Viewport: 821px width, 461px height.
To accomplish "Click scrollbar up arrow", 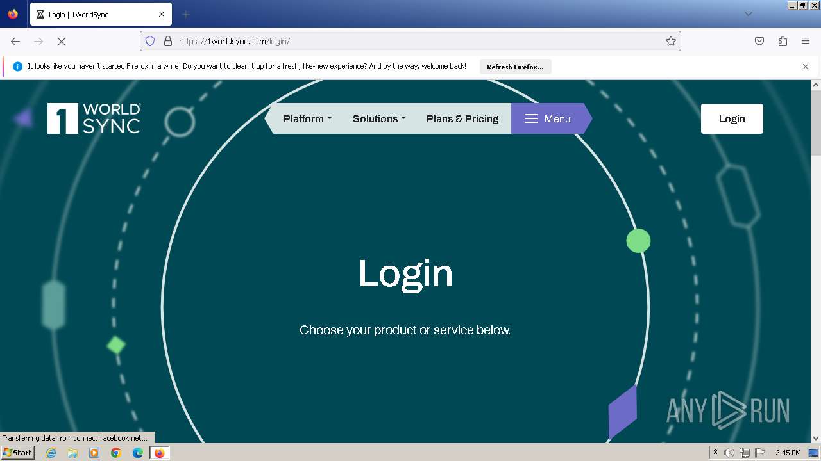I will [816, 85].
